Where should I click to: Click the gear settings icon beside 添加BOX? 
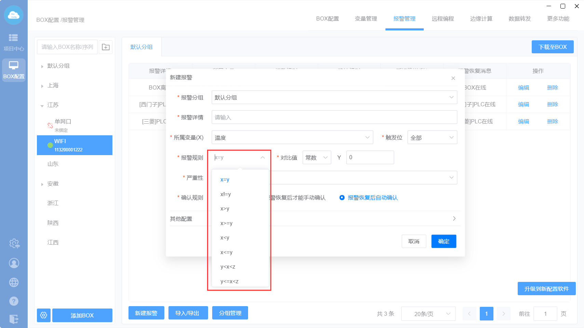[x=44, y=315]
